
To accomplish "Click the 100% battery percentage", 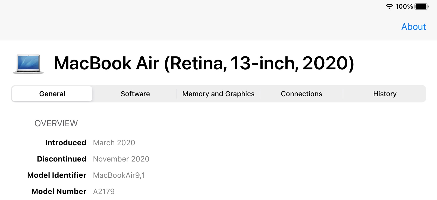I will pyautogui.click(x=404, y=7).
